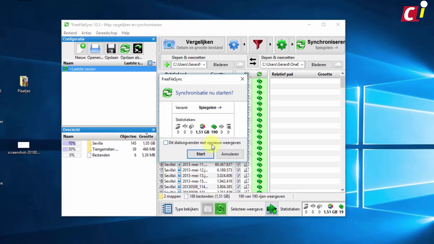The width and height of the screenshot is (434, 244).
Task: Expand left folder path history dropdown
Action: point(204,64)
